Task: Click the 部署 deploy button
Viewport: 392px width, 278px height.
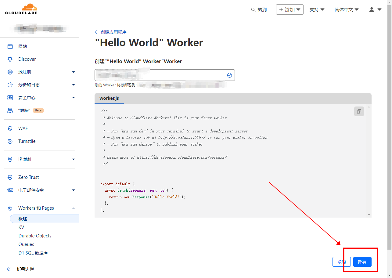Action: tap(362, 262)
